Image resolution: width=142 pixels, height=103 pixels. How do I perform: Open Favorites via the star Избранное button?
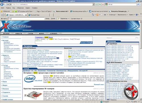5,11
